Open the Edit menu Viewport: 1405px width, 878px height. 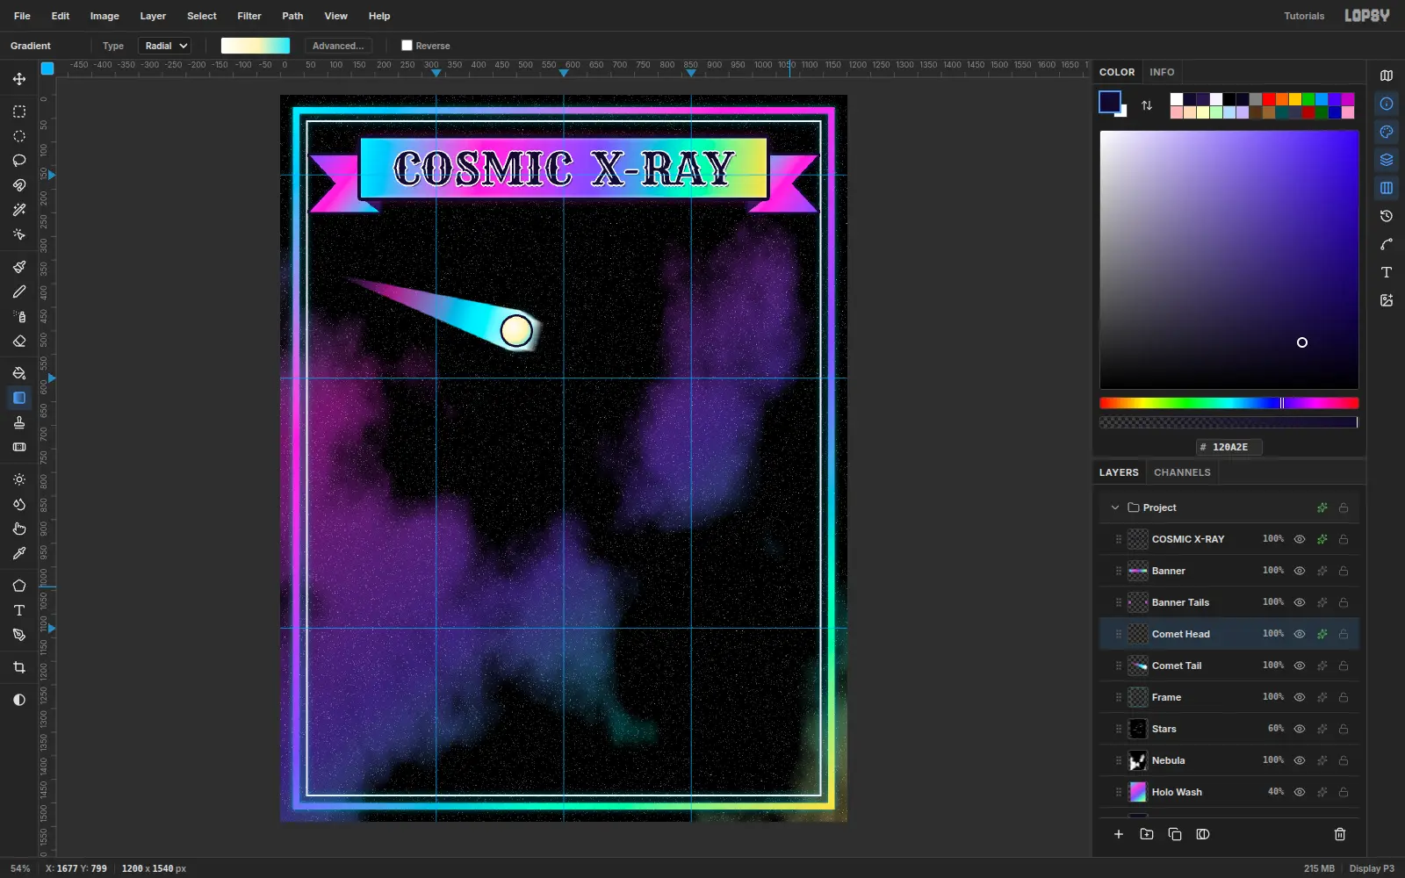point(61,16)
